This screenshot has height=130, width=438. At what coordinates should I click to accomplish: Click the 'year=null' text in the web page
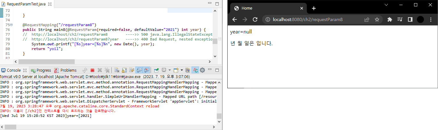(x=241, y=32)
